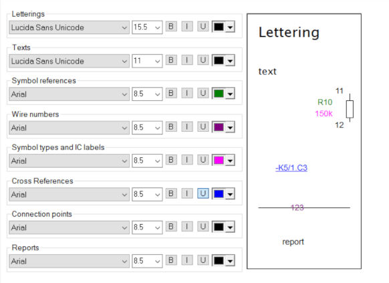Pick the purple Wire numbers color swatch
The image size is (389, 283).
coord(219,127)
